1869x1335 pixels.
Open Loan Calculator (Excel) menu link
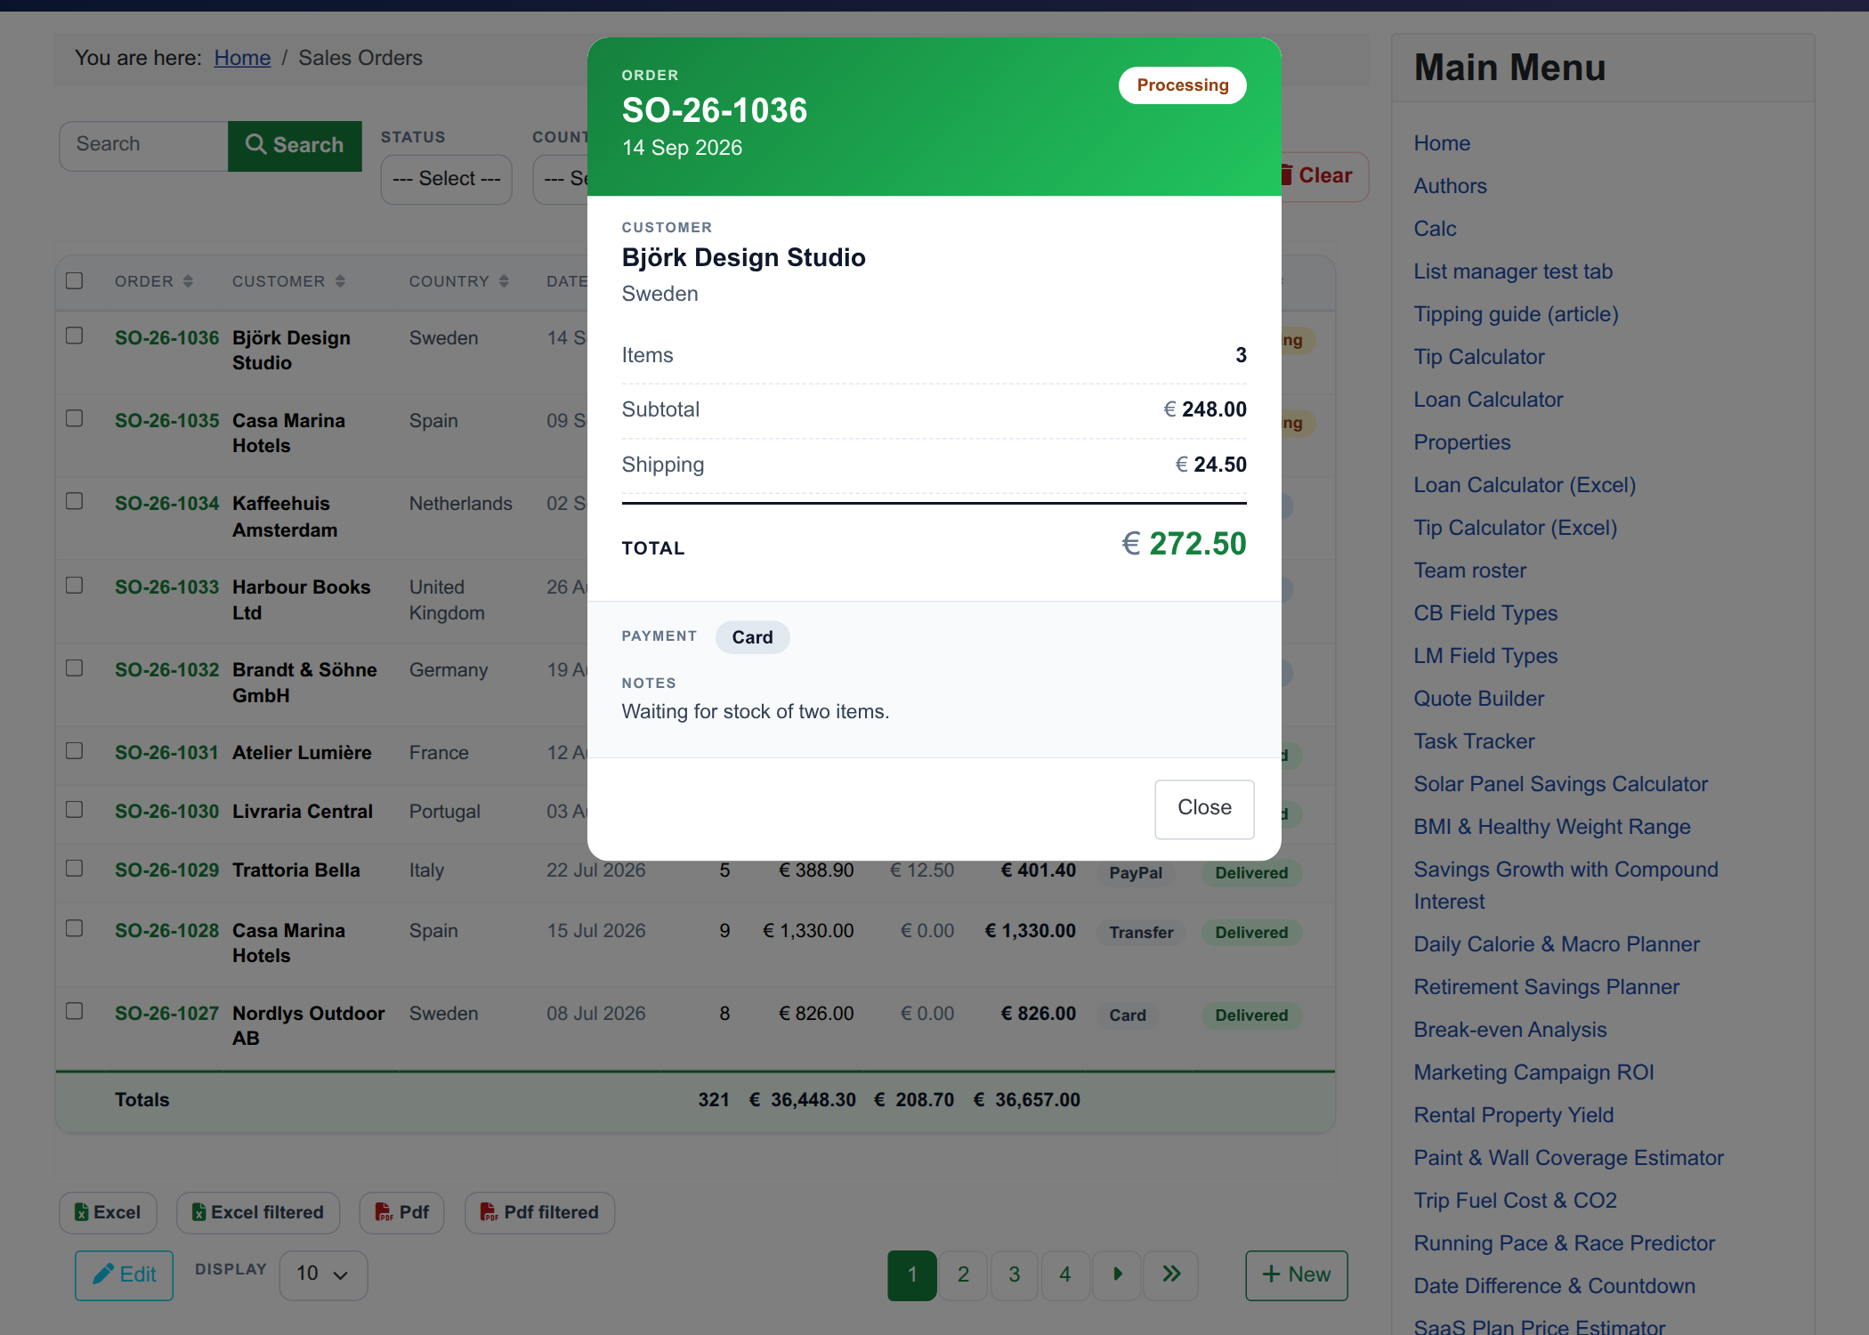[1525, 485]
